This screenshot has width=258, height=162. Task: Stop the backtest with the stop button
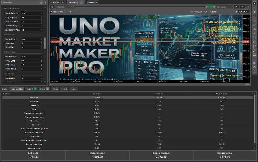pos(242,7)
